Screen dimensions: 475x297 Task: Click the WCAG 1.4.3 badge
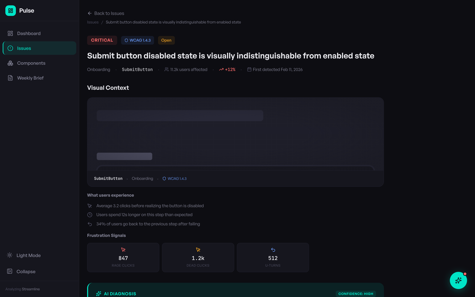(x=137, y=40)
